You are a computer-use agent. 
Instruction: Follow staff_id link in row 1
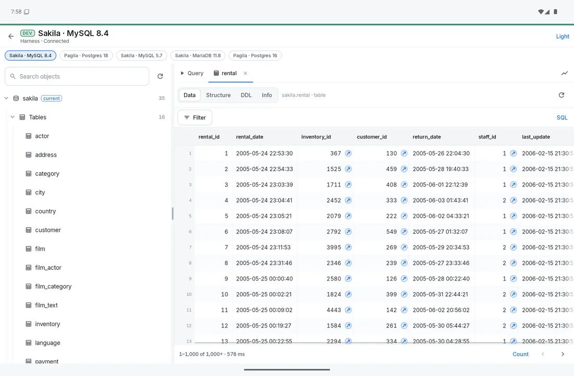click(513, 153)
